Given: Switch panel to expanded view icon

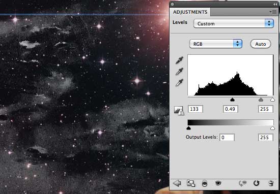Looking at the screenshot, I should tap(191, 183).
